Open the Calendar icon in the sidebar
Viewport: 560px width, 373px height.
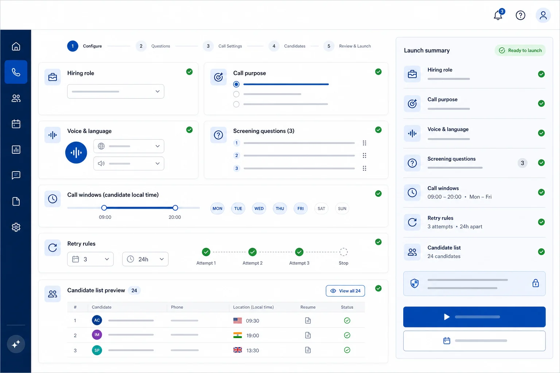tap(16, 124)
